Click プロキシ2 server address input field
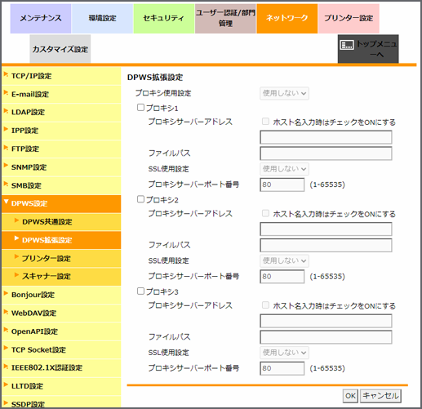Image resolution: width=422 pixels, height=409 pixels. (326, 229)
